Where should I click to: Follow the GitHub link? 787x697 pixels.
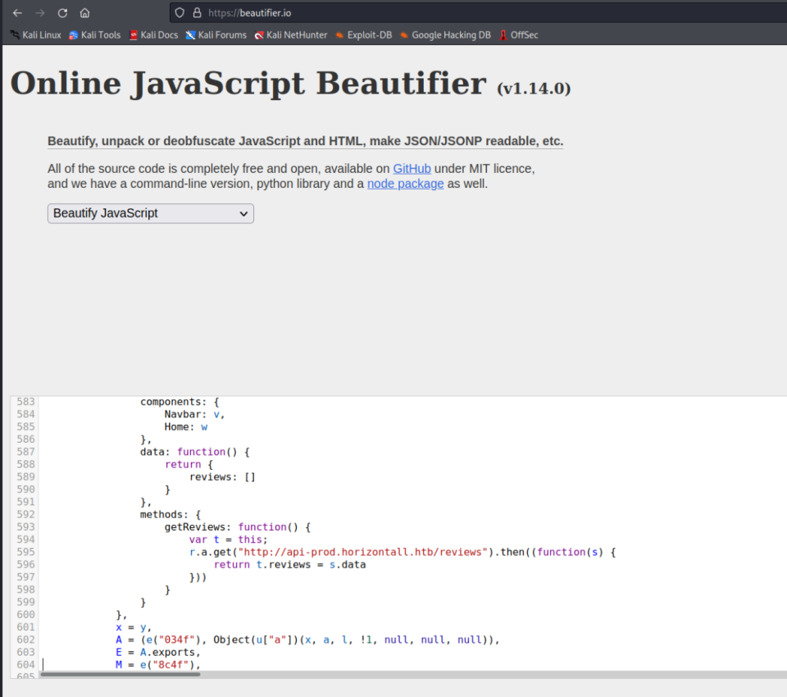(412, 168)
